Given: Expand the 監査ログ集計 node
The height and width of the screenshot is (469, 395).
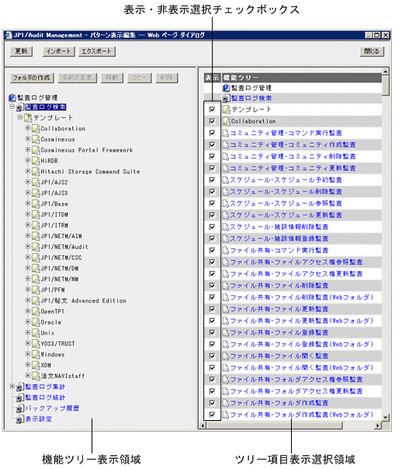Looking at the screenshot, I should [x=12, y=387].
